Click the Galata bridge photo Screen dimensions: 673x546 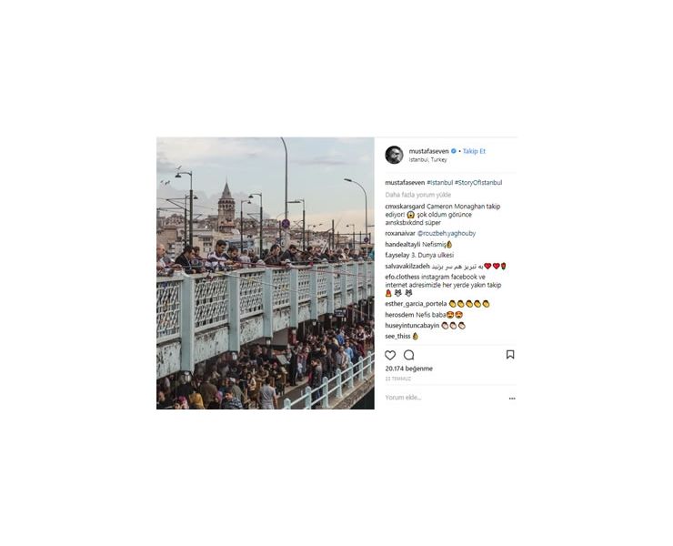click(266, 273)
